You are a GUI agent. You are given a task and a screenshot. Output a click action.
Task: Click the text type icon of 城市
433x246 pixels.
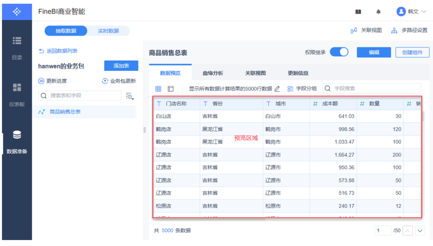(268, 104)
